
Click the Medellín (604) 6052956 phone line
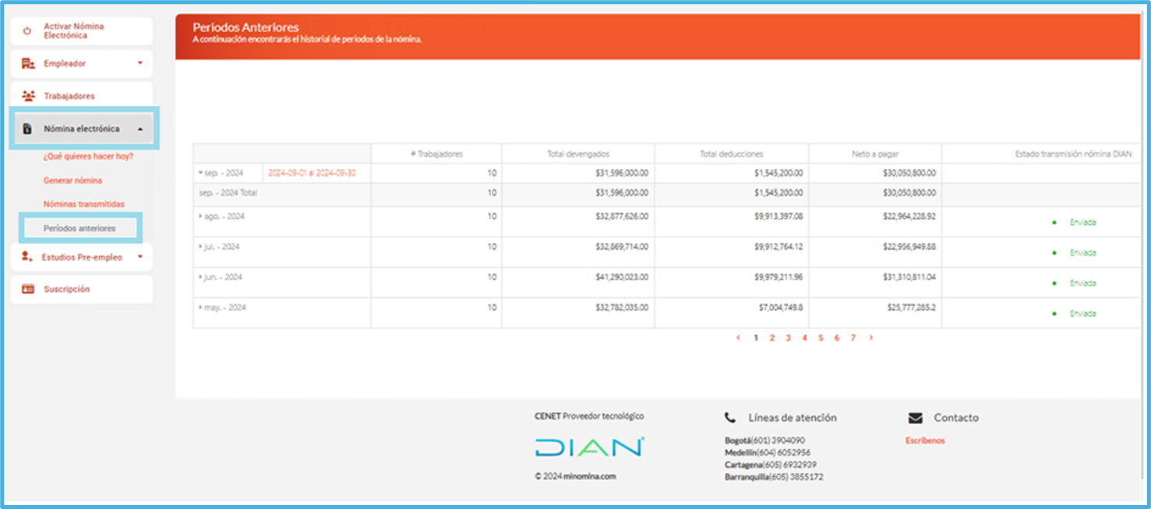click(768, 452)
